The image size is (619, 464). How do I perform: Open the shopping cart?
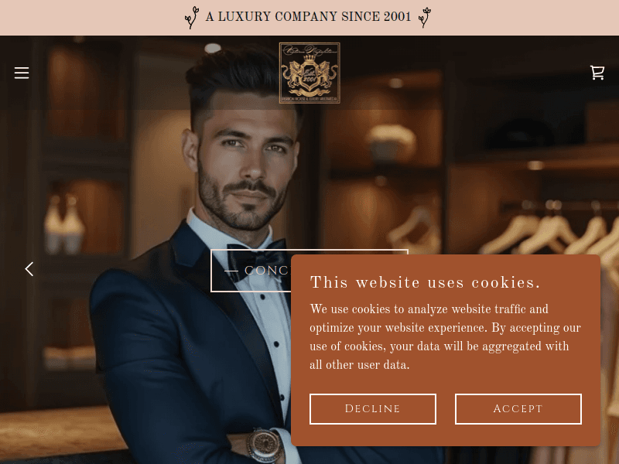[597, 73]
